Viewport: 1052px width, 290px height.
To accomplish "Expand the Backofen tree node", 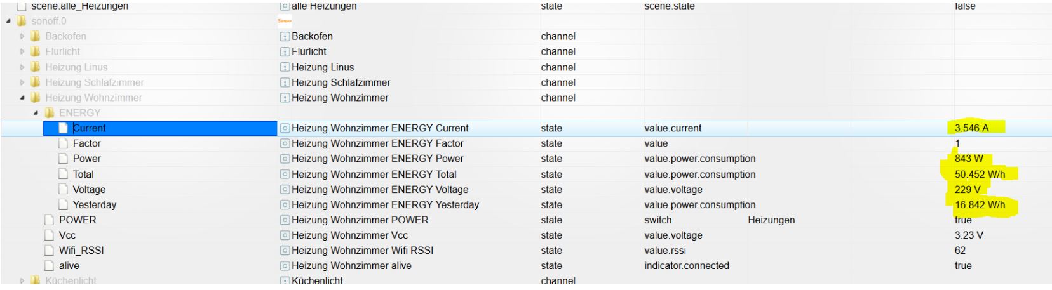I will (x=22, y=37).
